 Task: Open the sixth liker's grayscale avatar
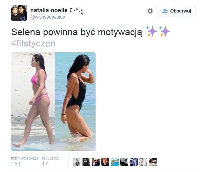[124, 162]
